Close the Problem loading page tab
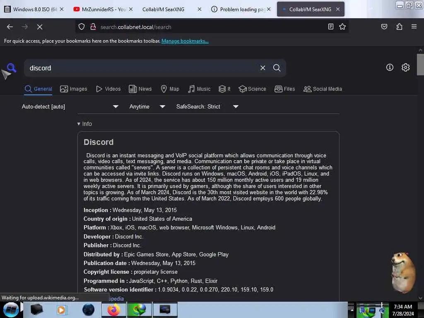This screenshot has width=424, height=318. pos(269,9)
